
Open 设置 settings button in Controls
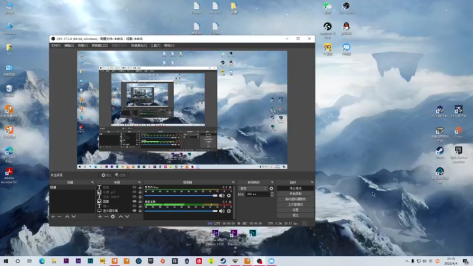point(295,210)
